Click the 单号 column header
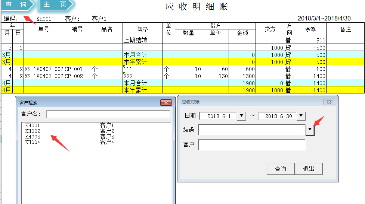This screenshot has height=204, width=365. [x=44, y=29]
